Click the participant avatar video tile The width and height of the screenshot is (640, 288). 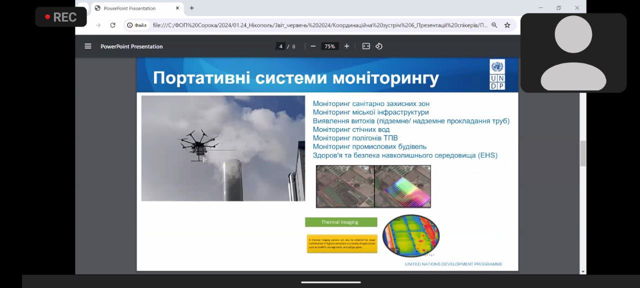pyautogui.click(x=573, y=53)
